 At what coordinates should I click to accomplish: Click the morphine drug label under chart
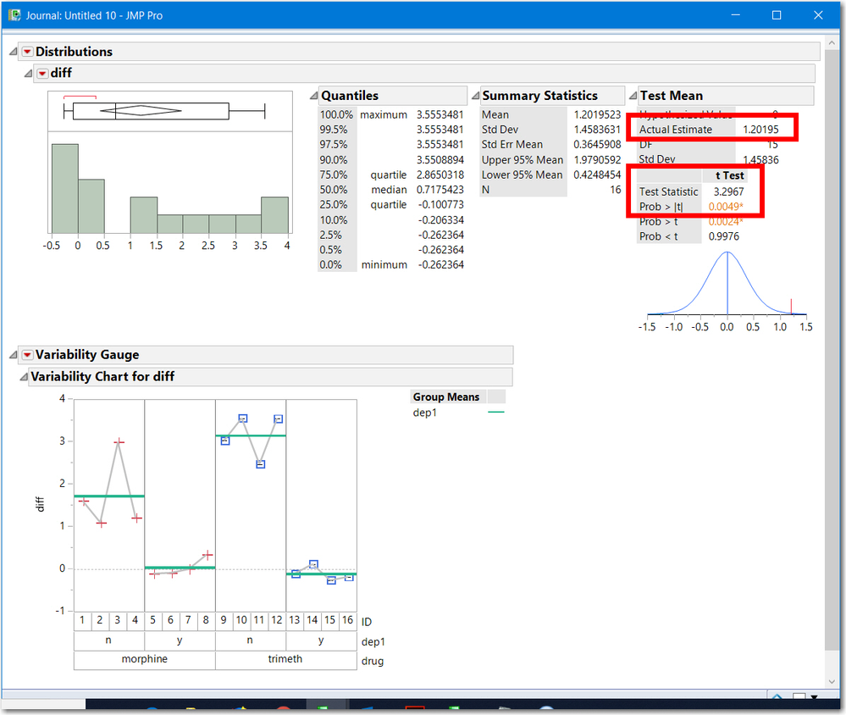(145, 659)
